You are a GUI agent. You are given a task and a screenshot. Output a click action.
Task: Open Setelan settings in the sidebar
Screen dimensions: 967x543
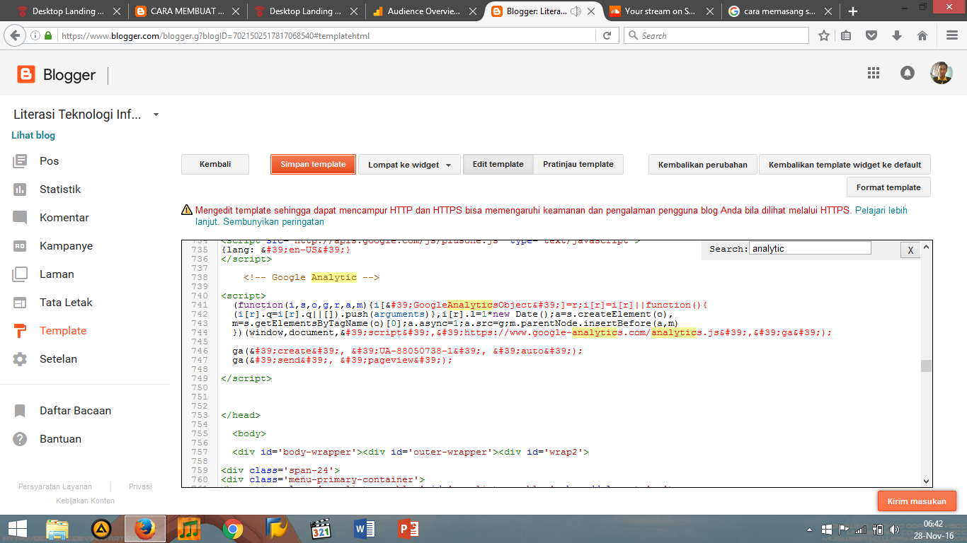(x=58, y=359)
